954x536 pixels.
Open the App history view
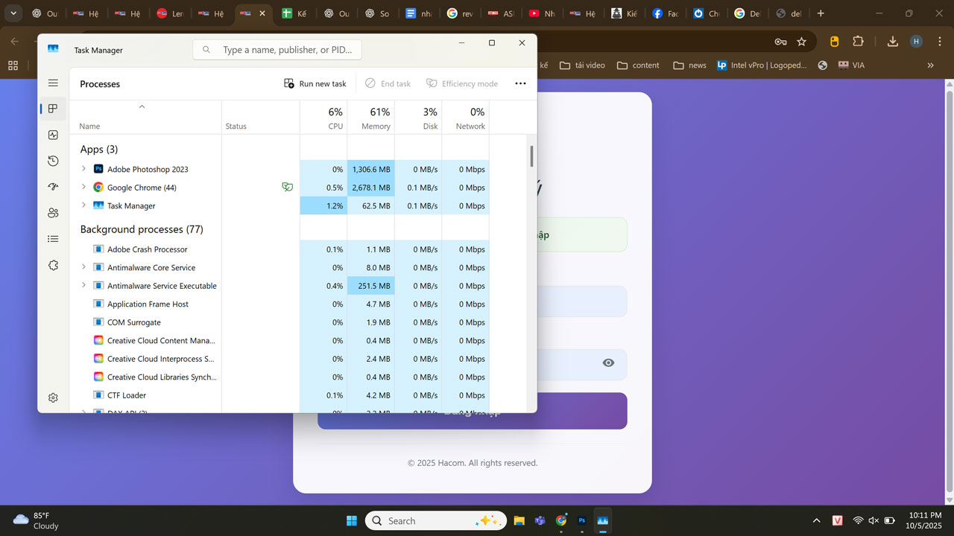pyautogui.click(x=53, y=161)
